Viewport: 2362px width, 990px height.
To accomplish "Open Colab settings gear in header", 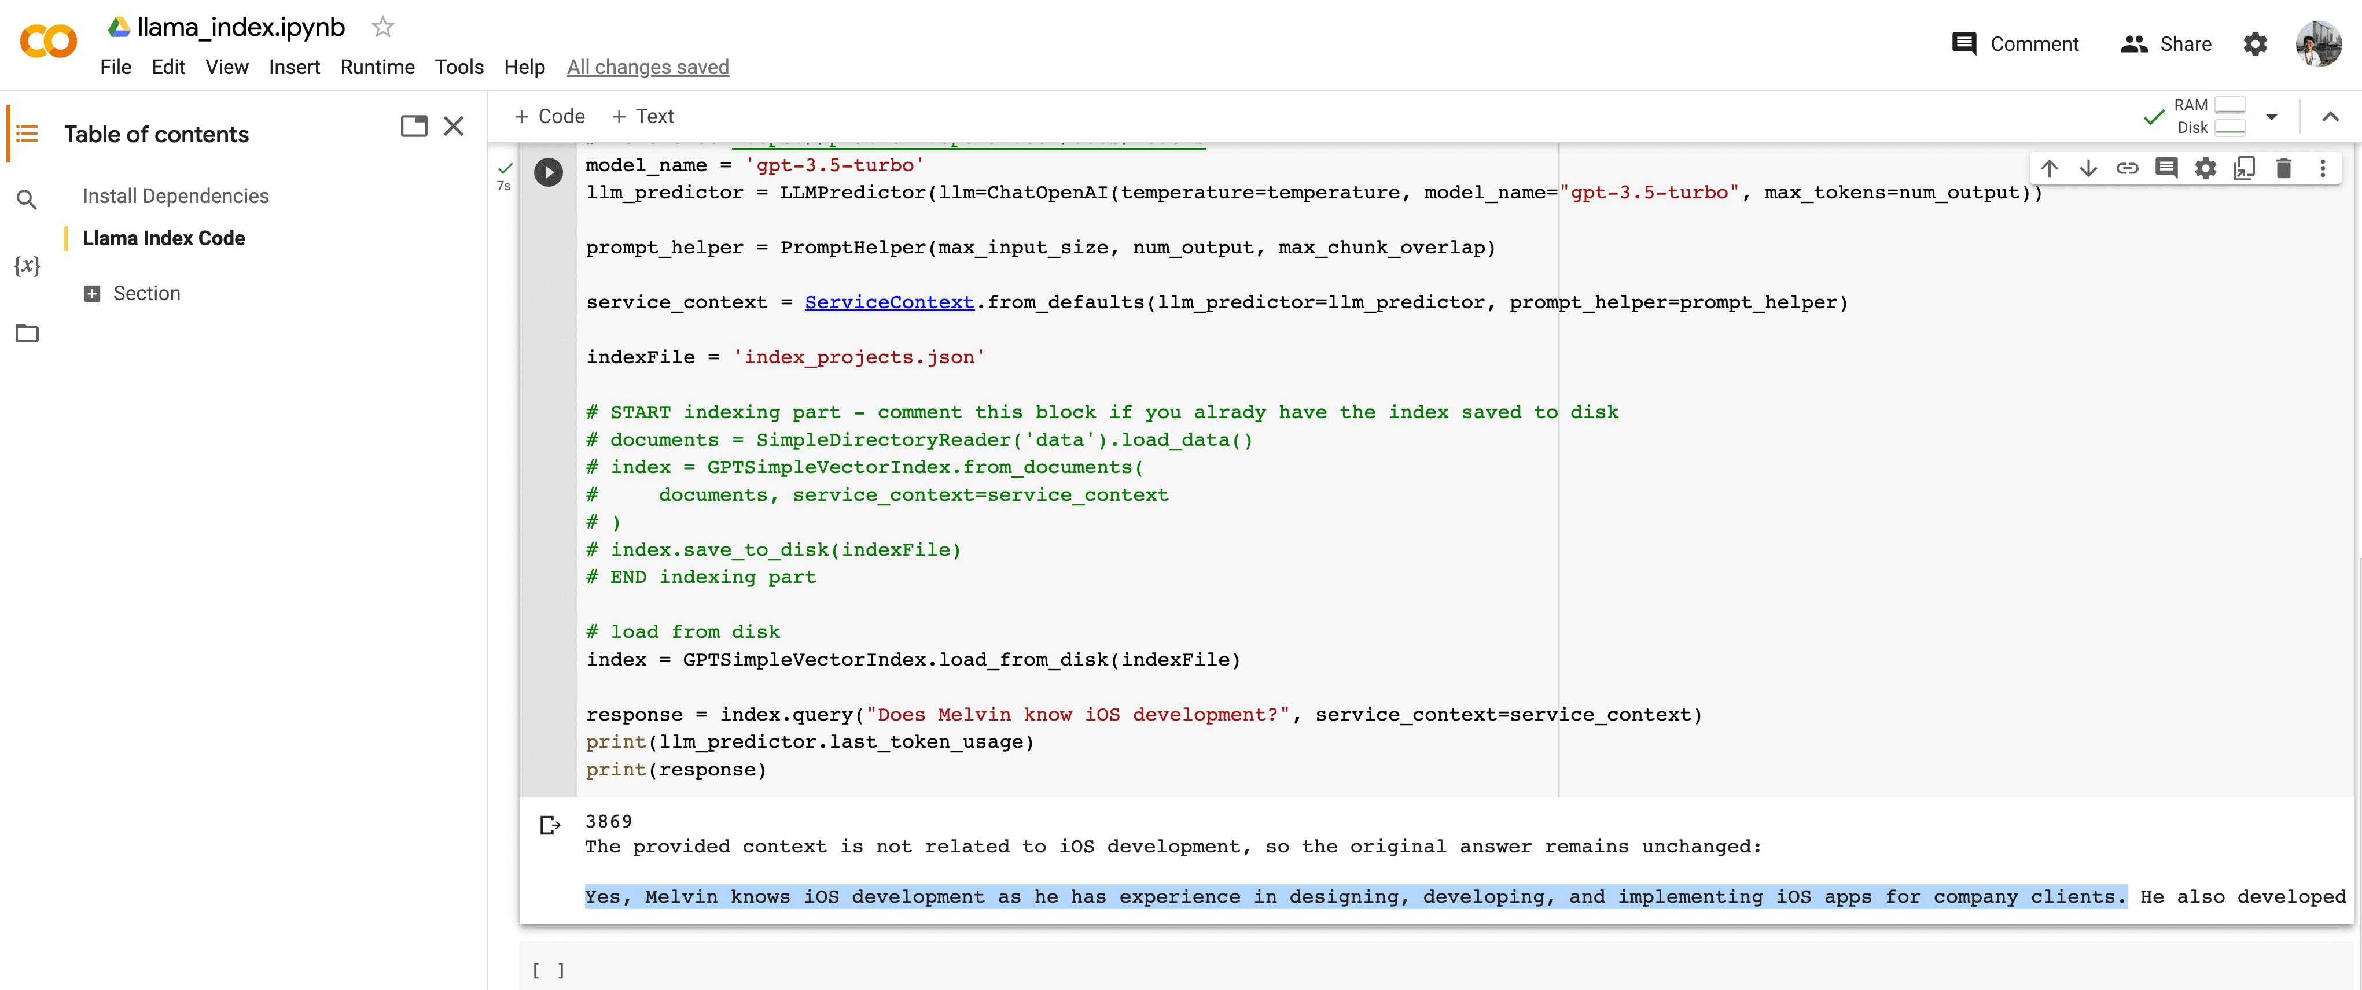I will 2255,44.
